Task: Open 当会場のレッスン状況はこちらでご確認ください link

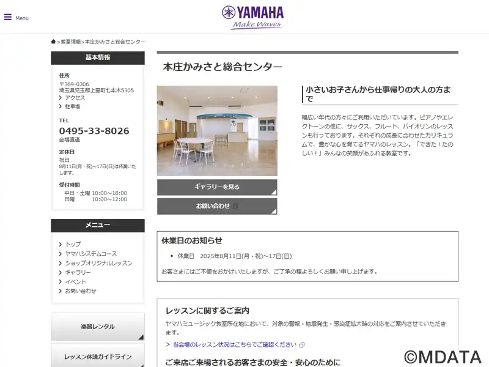Action: pos(235,344)
